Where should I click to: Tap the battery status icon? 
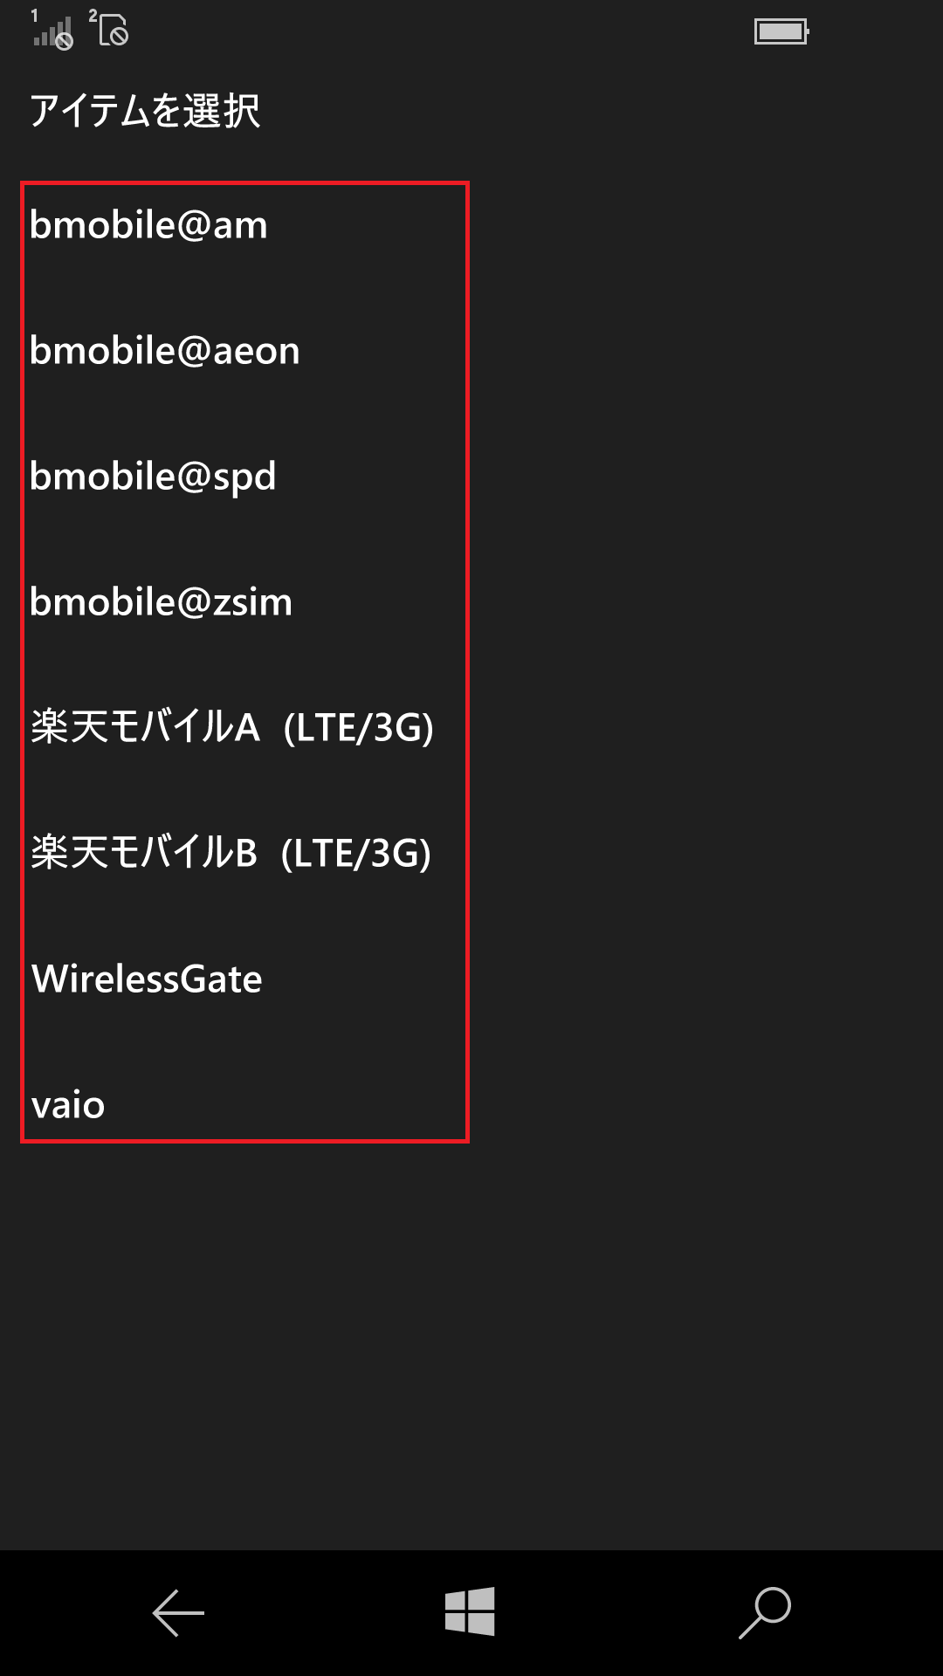[x=781, y=31]
